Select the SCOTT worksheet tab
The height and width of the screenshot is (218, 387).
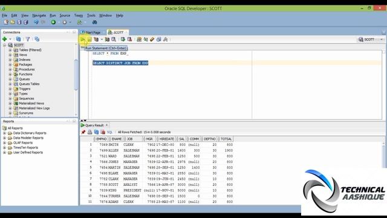click(x=118, y=32)
